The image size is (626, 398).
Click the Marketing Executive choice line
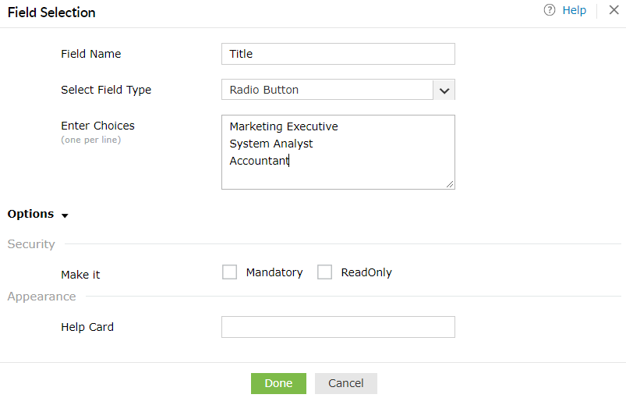[x=284, y=126]
